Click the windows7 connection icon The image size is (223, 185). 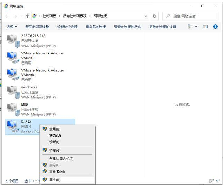coord(12,92)
